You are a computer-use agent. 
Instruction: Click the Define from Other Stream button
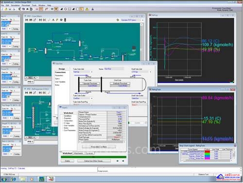pyautogui.click(x=94, y=161)
